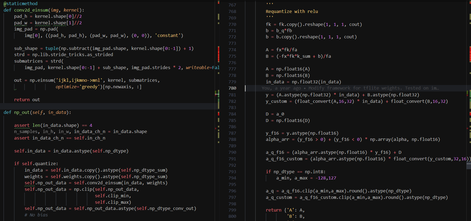Screen dimensions: 471x221
Task: Click 'return' keyword on line 799
Action: point(273,210)
